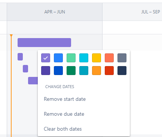
Task: Select the long purple epic bar
Action: 44,43
